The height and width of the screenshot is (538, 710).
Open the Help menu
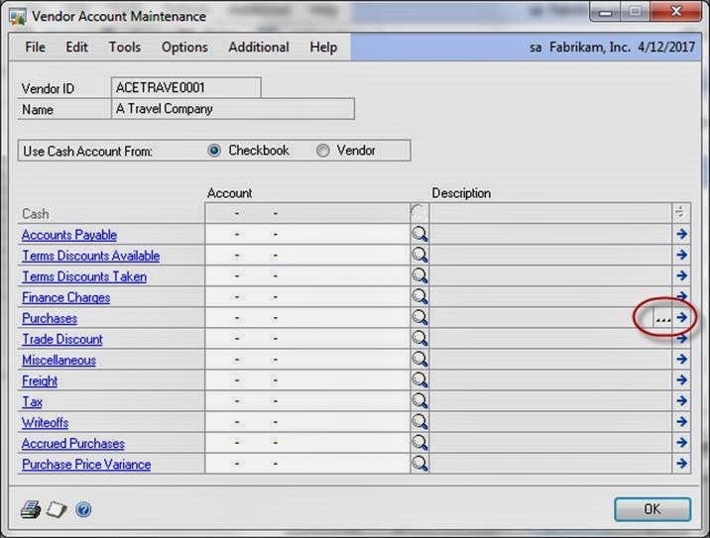click(323, 47)
